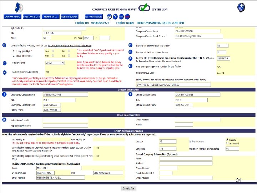Open the help question mark icon
The image size is (257, 193).
click(x=115, y=16)
